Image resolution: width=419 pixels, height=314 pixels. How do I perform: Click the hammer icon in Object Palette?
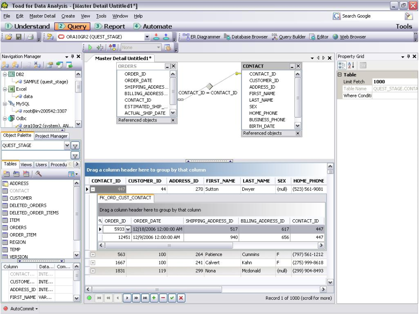[x=38, y=174]
